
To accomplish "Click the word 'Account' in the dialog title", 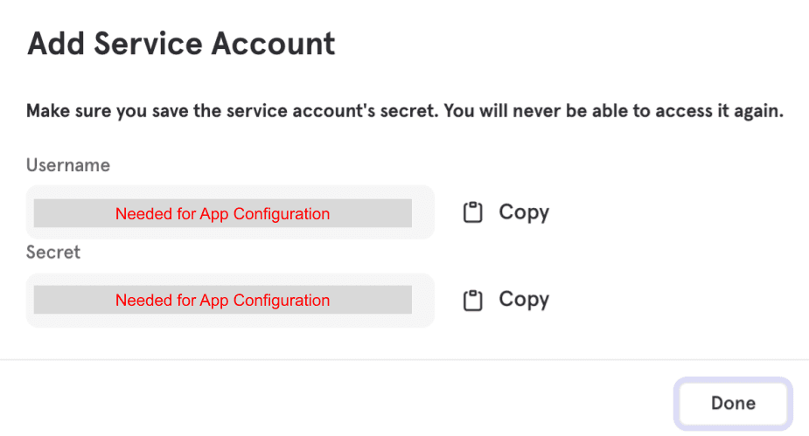I will (274, 44).
